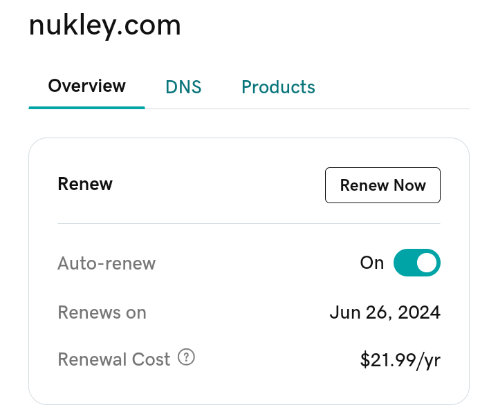498x414 pixels.
Task: Click the Renewal Cost help question-mark icon
Action: [x=187, y=358]
